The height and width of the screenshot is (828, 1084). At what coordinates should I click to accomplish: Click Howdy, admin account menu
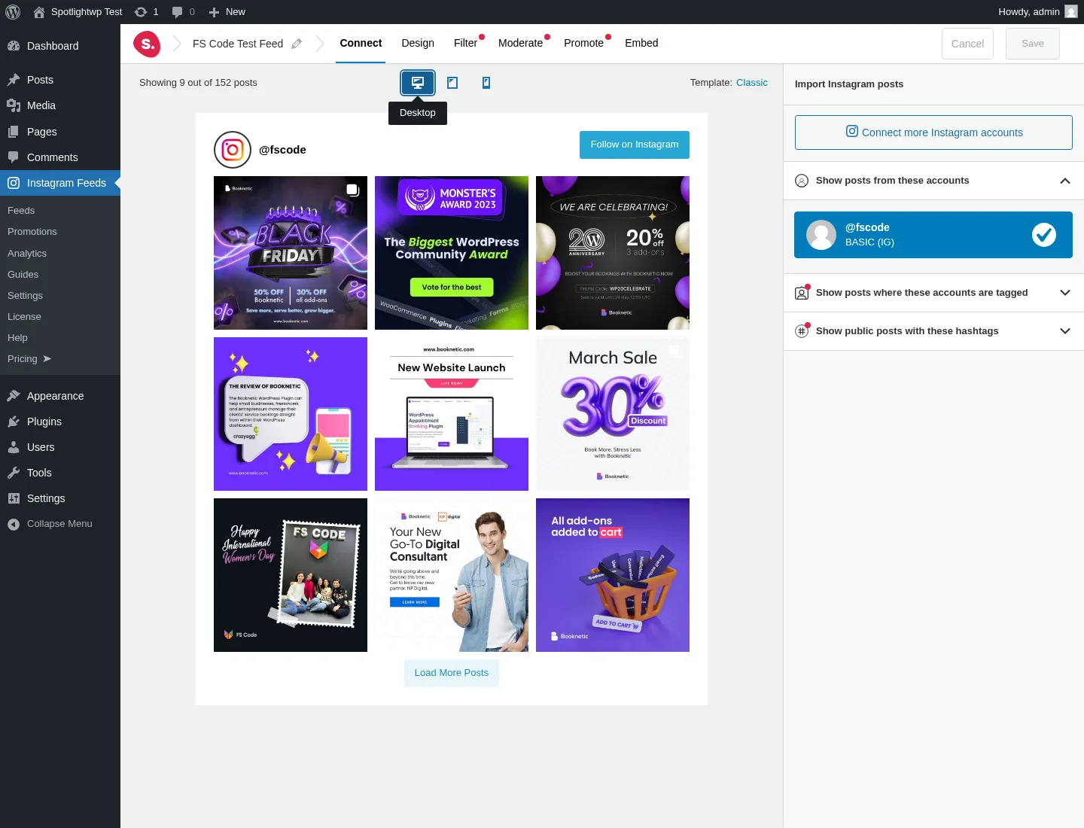click(x=1037, y=12)
